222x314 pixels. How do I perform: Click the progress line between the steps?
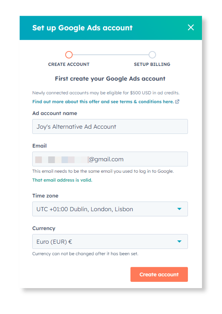110,55
